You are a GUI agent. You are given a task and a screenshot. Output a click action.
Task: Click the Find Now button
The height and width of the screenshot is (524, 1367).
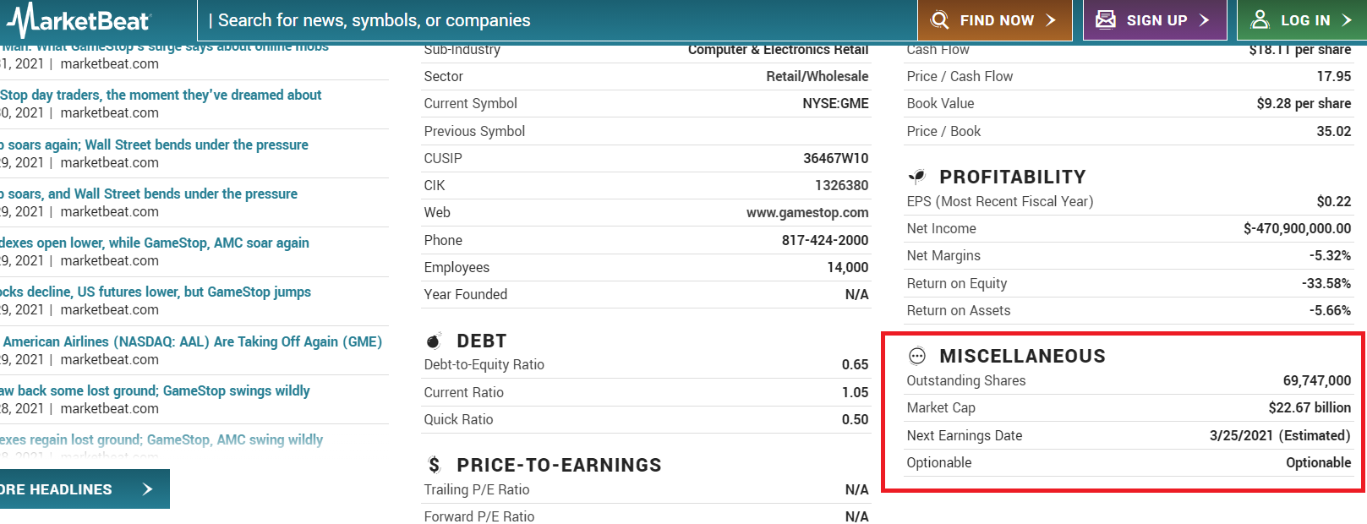click(995, 20)
